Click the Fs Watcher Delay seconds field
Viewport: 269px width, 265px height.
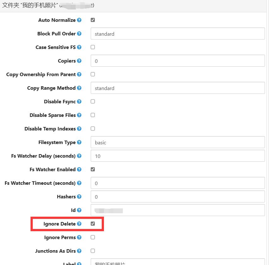(178, 156)
